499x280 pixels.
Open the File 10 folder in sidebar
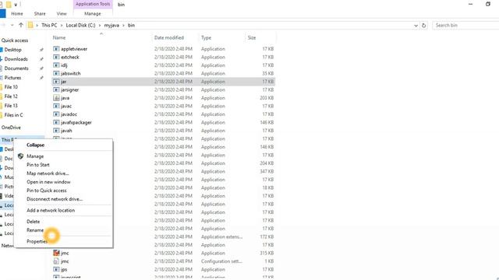11,87
